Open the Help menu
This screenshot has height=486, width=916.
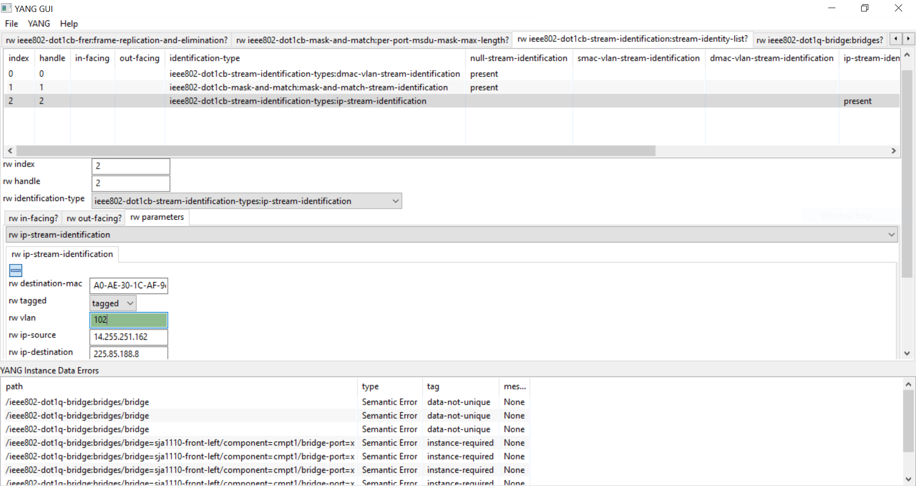pyautogui.click(x=69, y=23)
